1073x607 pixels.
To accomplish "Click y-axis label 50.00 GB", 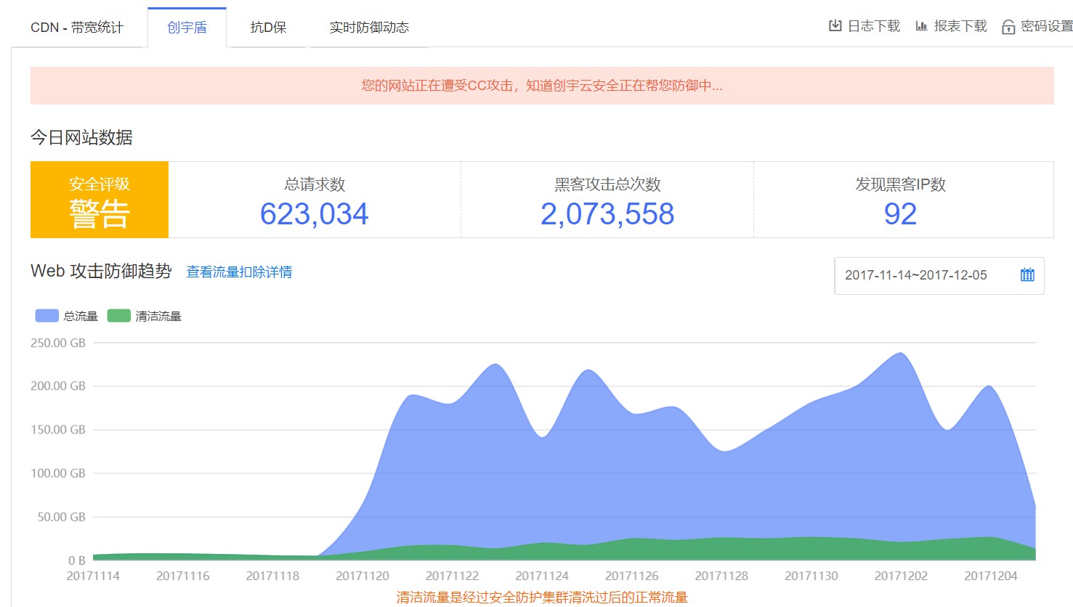I will point(61,517).
